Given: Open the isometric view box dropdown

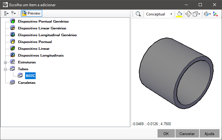Looking at the screenshot, I should click(207, 14).
